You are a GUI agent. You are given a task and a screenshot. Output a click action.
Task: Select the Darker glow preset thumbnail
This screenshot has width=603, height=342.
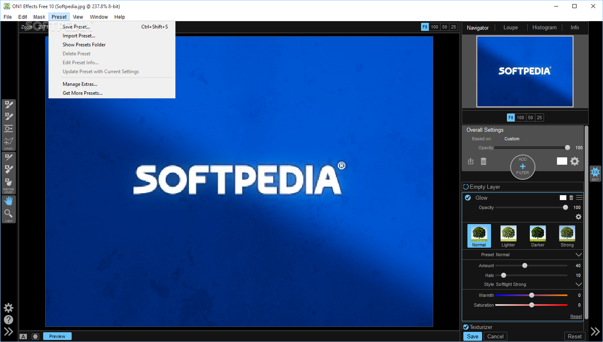click(x=538, y=236)
